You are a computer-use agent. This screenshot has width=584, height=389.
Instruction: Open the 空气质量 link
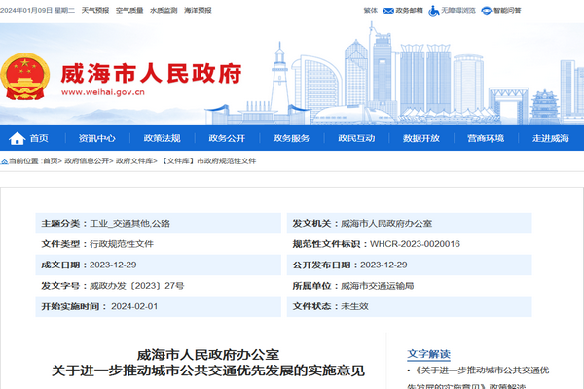(129, 10)
